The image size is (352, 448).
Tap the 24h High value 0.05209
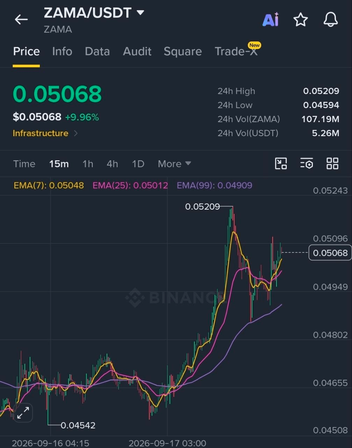coord(321,91)
